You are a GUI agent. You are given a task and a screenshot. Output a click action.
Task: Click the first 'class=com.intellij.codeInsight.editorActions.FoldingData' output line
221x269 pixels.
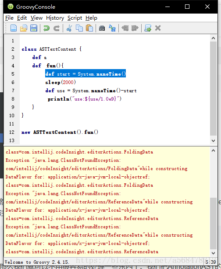click(x=79, y=152)
